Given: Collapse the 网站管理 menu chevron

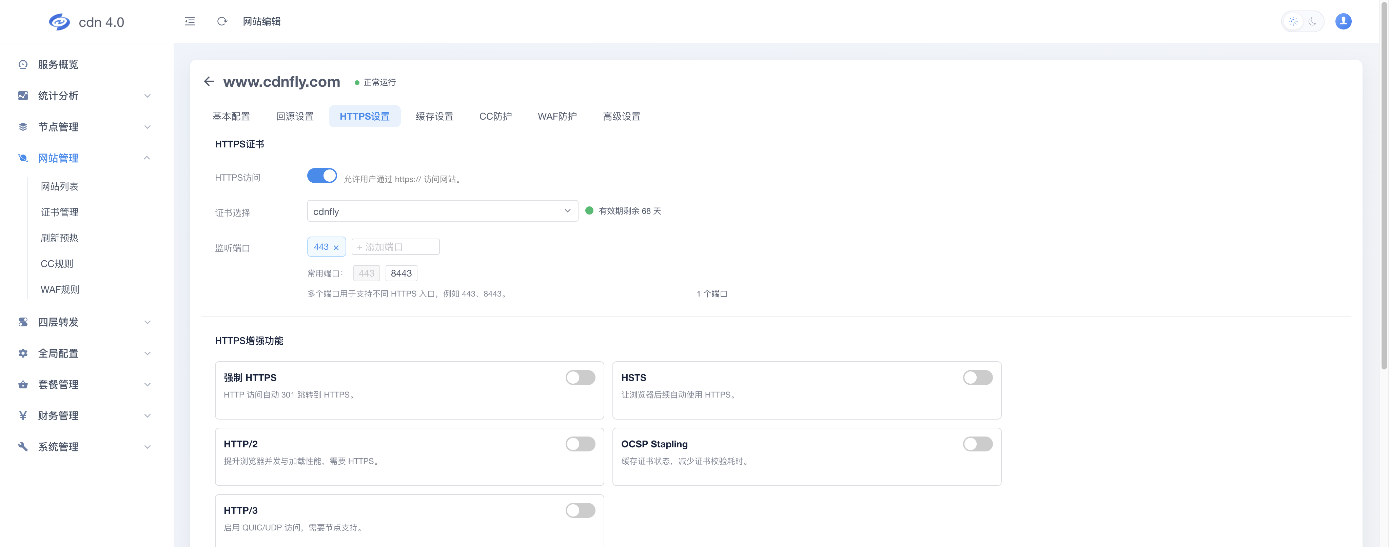Looking at the screenshot, I should [x=147, y=158].
